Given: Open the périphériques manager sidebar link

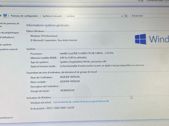Looking at the screenshot, I should pos(9,33).
